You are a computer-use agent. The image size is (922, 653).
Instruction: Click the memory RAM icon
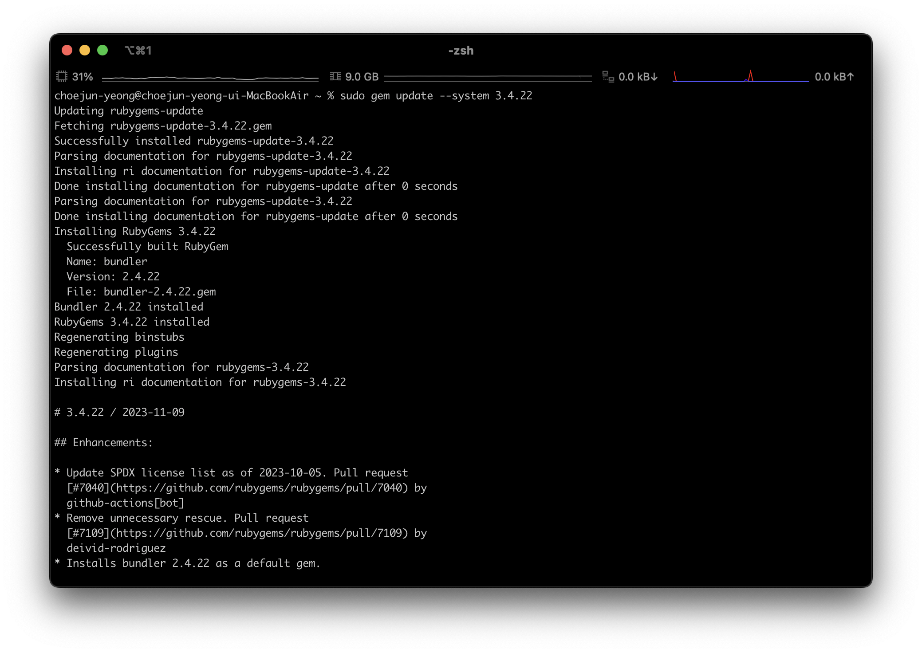[335, 77]
